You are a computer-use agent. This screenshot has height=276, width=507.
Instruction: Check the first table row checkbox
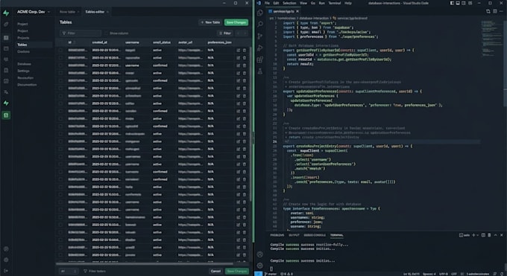[60, 51]
